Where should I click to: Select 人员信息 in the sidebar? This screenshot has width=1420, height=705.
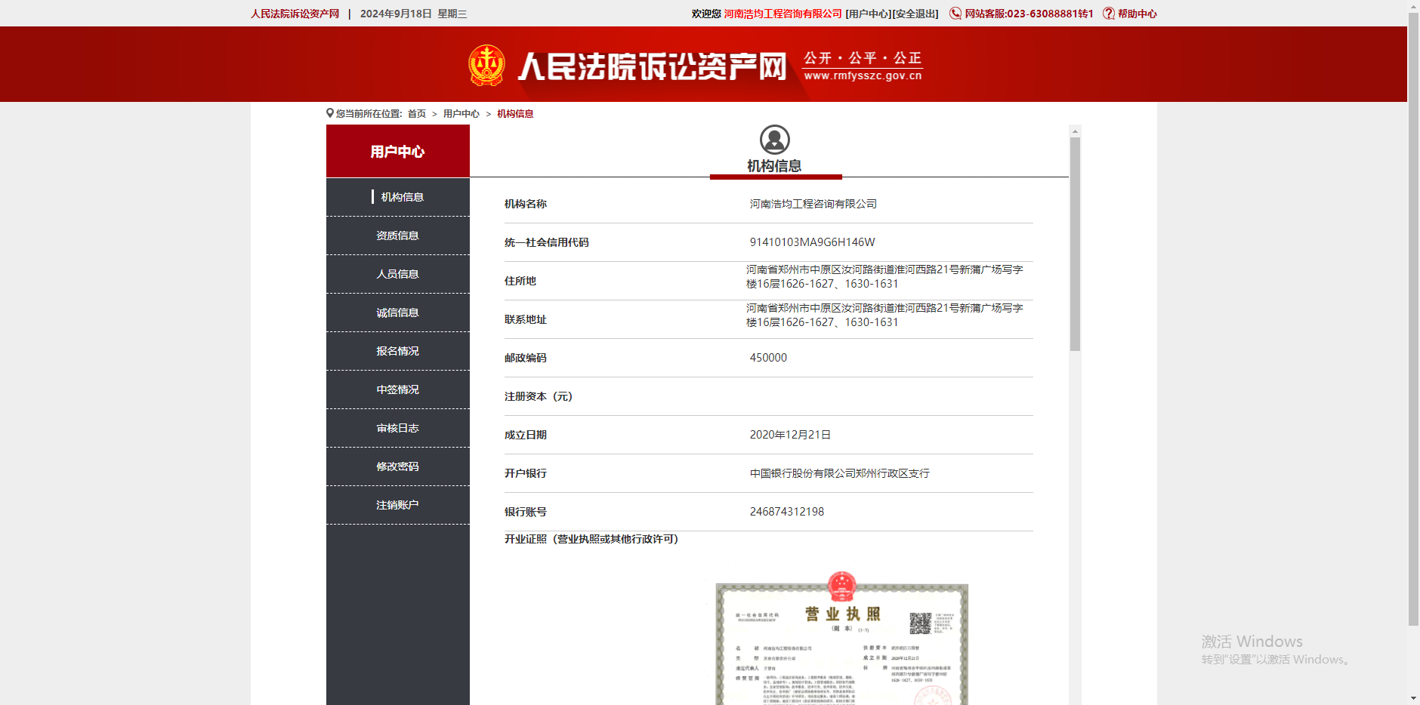click(397, 274)
